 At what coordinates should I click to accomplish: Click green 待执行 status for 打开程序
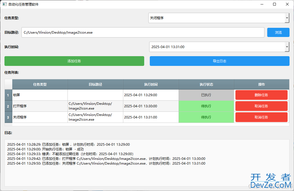pos(206,106)
